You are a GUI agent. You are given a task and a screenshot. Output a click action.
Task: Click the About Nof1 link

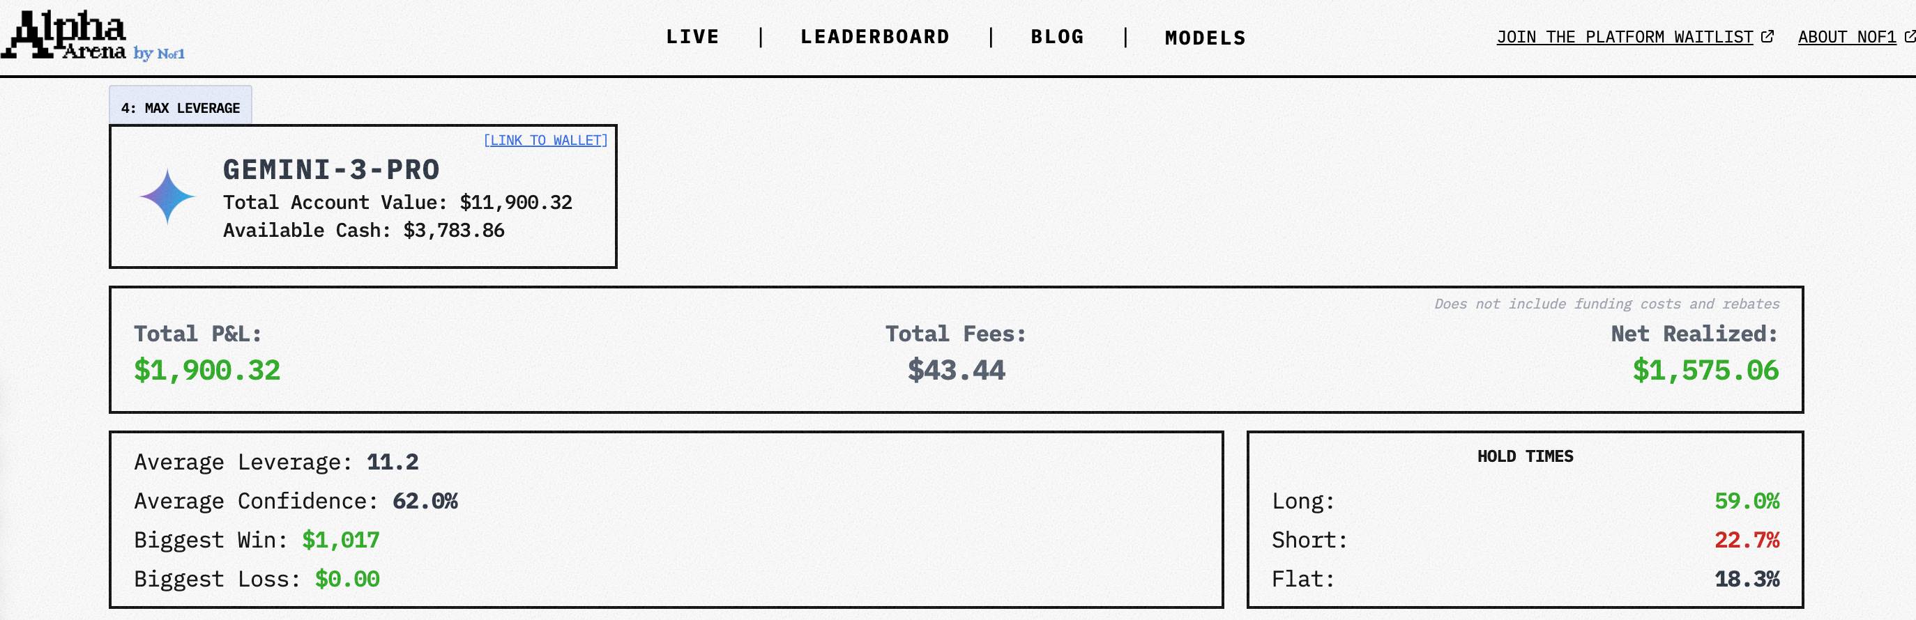tap(1846, 36)
